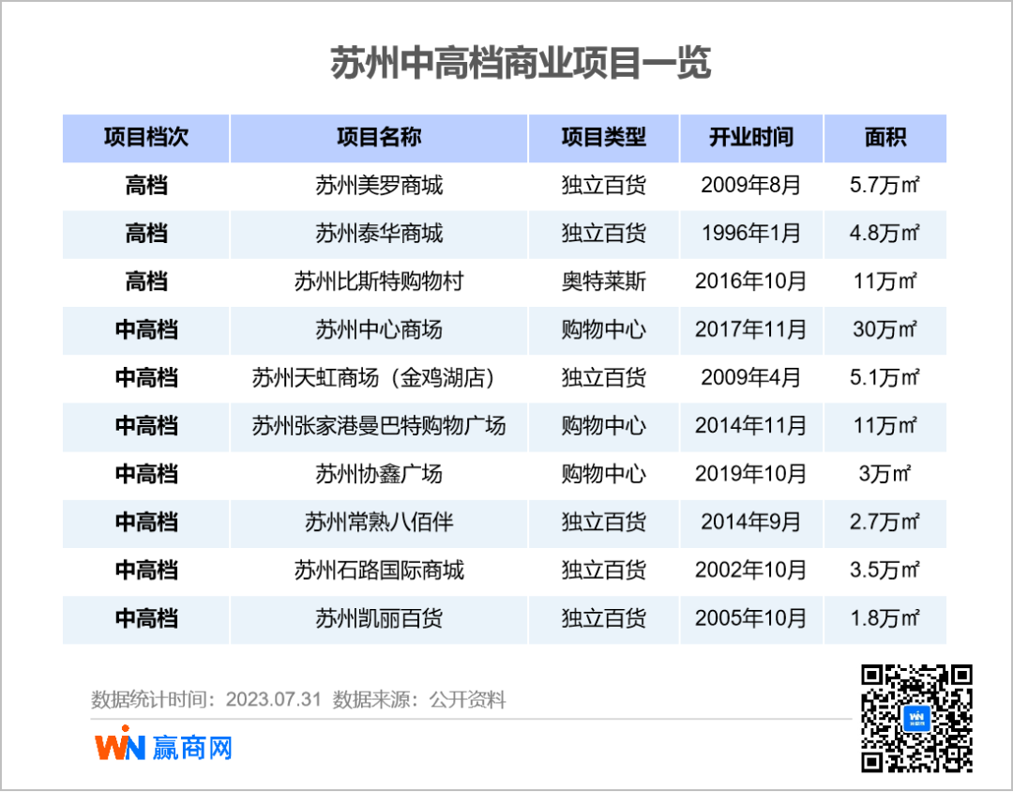Click 11万㎡ in the 张家港曼巴特 row
The width and height of the screenshot is (1013, 792).
[x=884, y=426]
